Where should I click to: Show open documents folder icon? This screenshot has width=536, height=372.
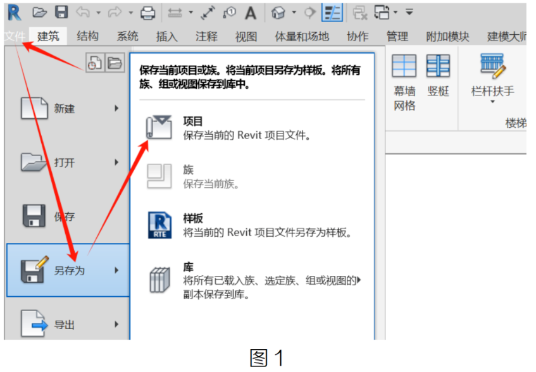115,63
